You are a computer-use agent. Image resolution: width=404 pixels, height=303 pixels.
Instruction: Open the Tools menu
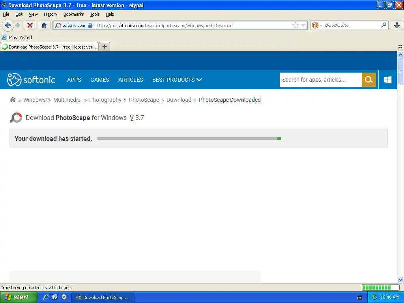tap(95, 14)
